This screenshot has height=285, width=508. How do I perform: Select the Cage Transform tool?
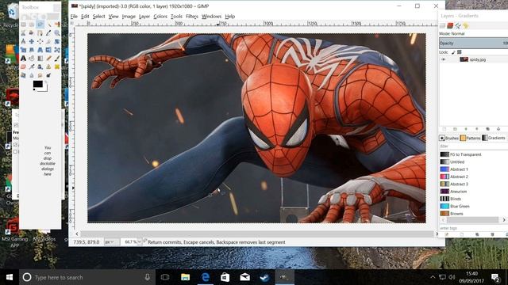click(57, 50)
